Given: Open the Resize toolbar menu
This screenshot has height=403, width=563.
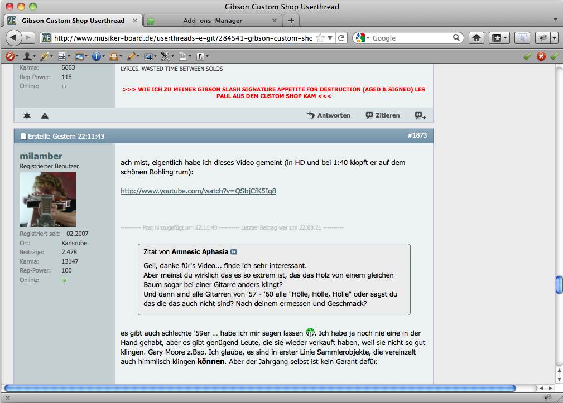Looking at the screenshot, I should pyautogui.click(x=150, y=56).
